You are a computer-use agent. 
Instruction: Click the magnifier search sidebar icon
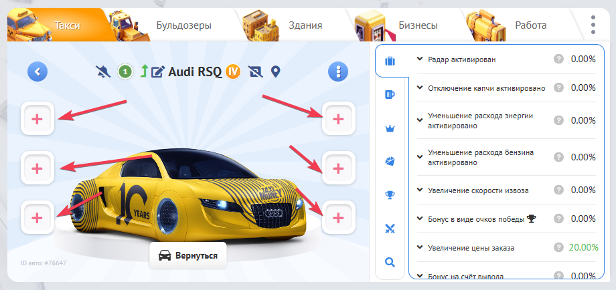pyautogui.click(x=391, y=262)
